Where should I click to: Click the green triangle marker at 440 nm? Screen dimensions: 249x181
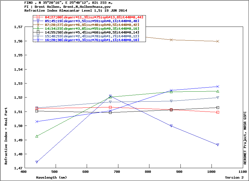pos(37,136)
